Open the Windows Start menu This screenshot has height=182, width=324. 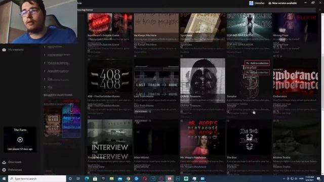pos(4,178)
